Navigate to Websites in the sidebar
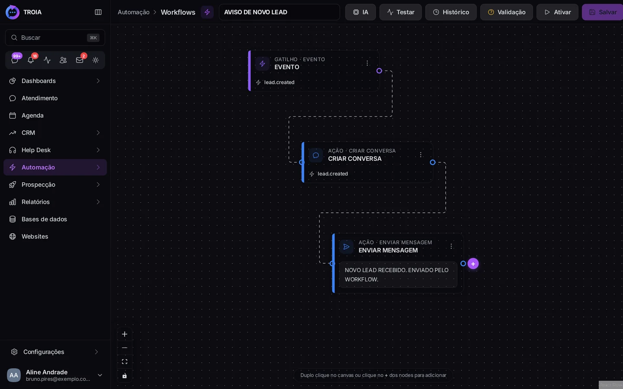Screen dimensions: 623x389 [55, 236]
